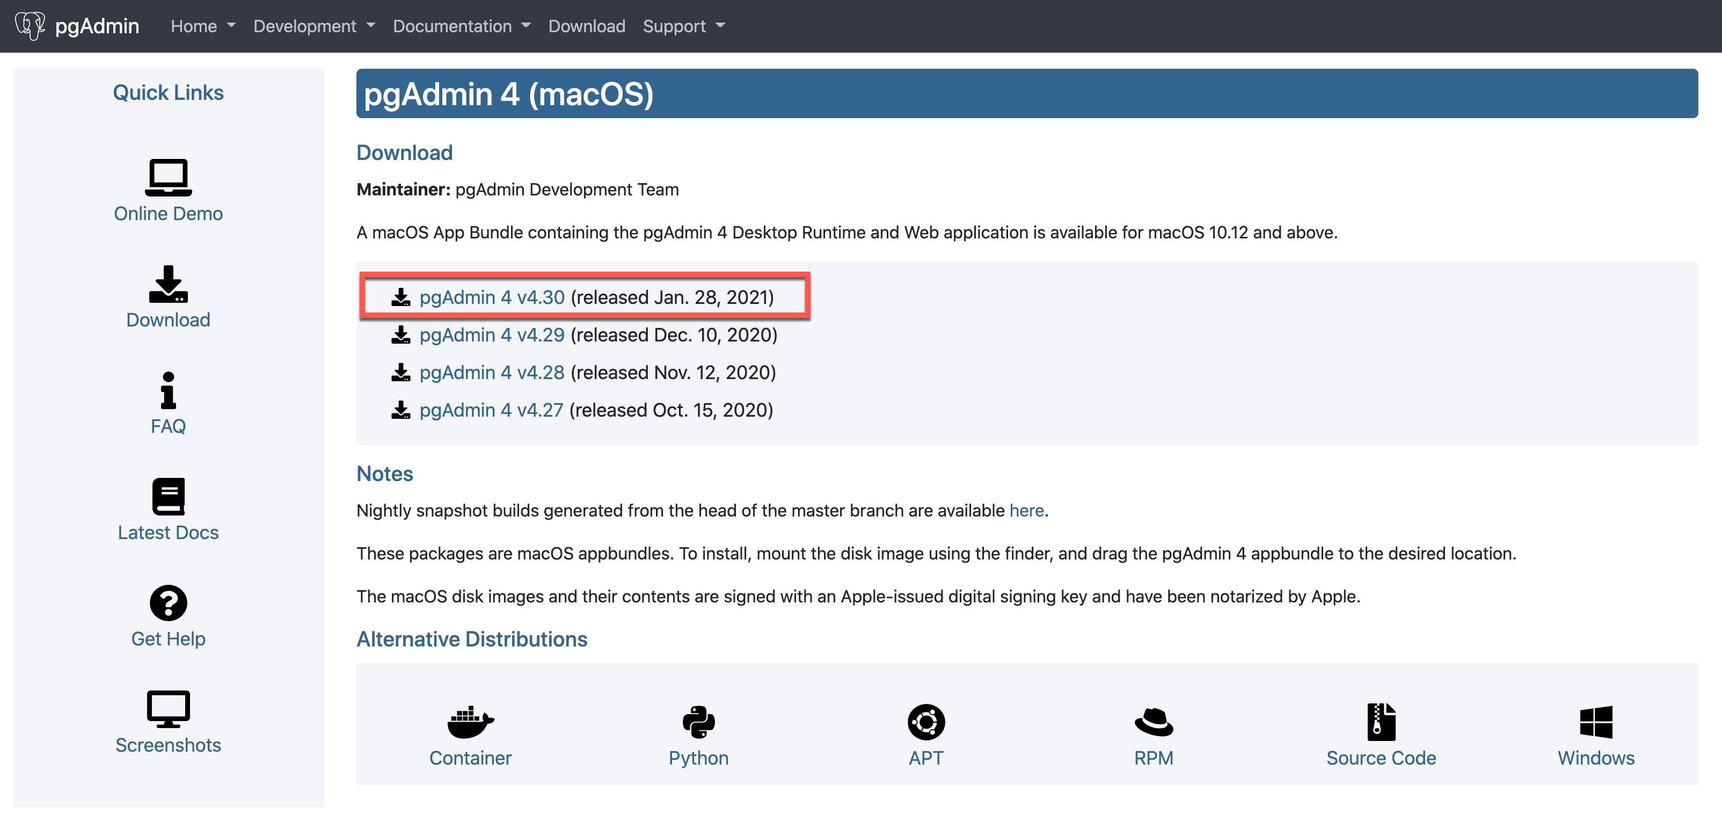Click the Latest Docs book icon

coord(168,496)
